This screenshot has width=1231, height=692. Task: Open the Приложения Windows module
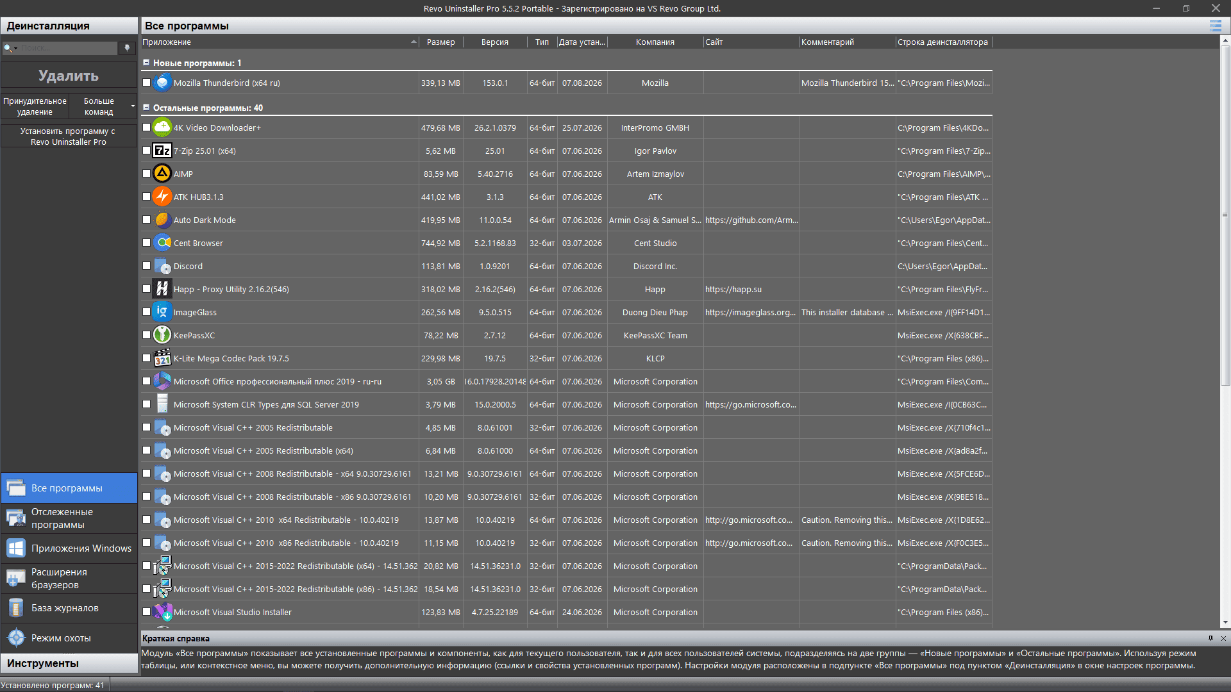(x=69, y=548)
